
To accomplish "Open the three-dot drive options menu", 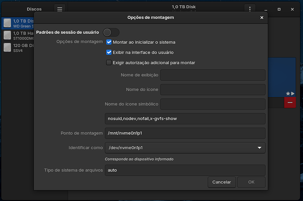I will point(250,9).
